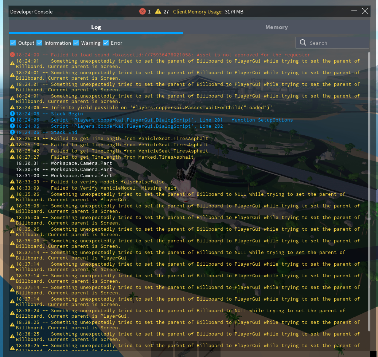This screenshot has height=357, width=378.
Task: Click the red error icon on 18:24:00 log entry
Action: [x=12, y=55]
